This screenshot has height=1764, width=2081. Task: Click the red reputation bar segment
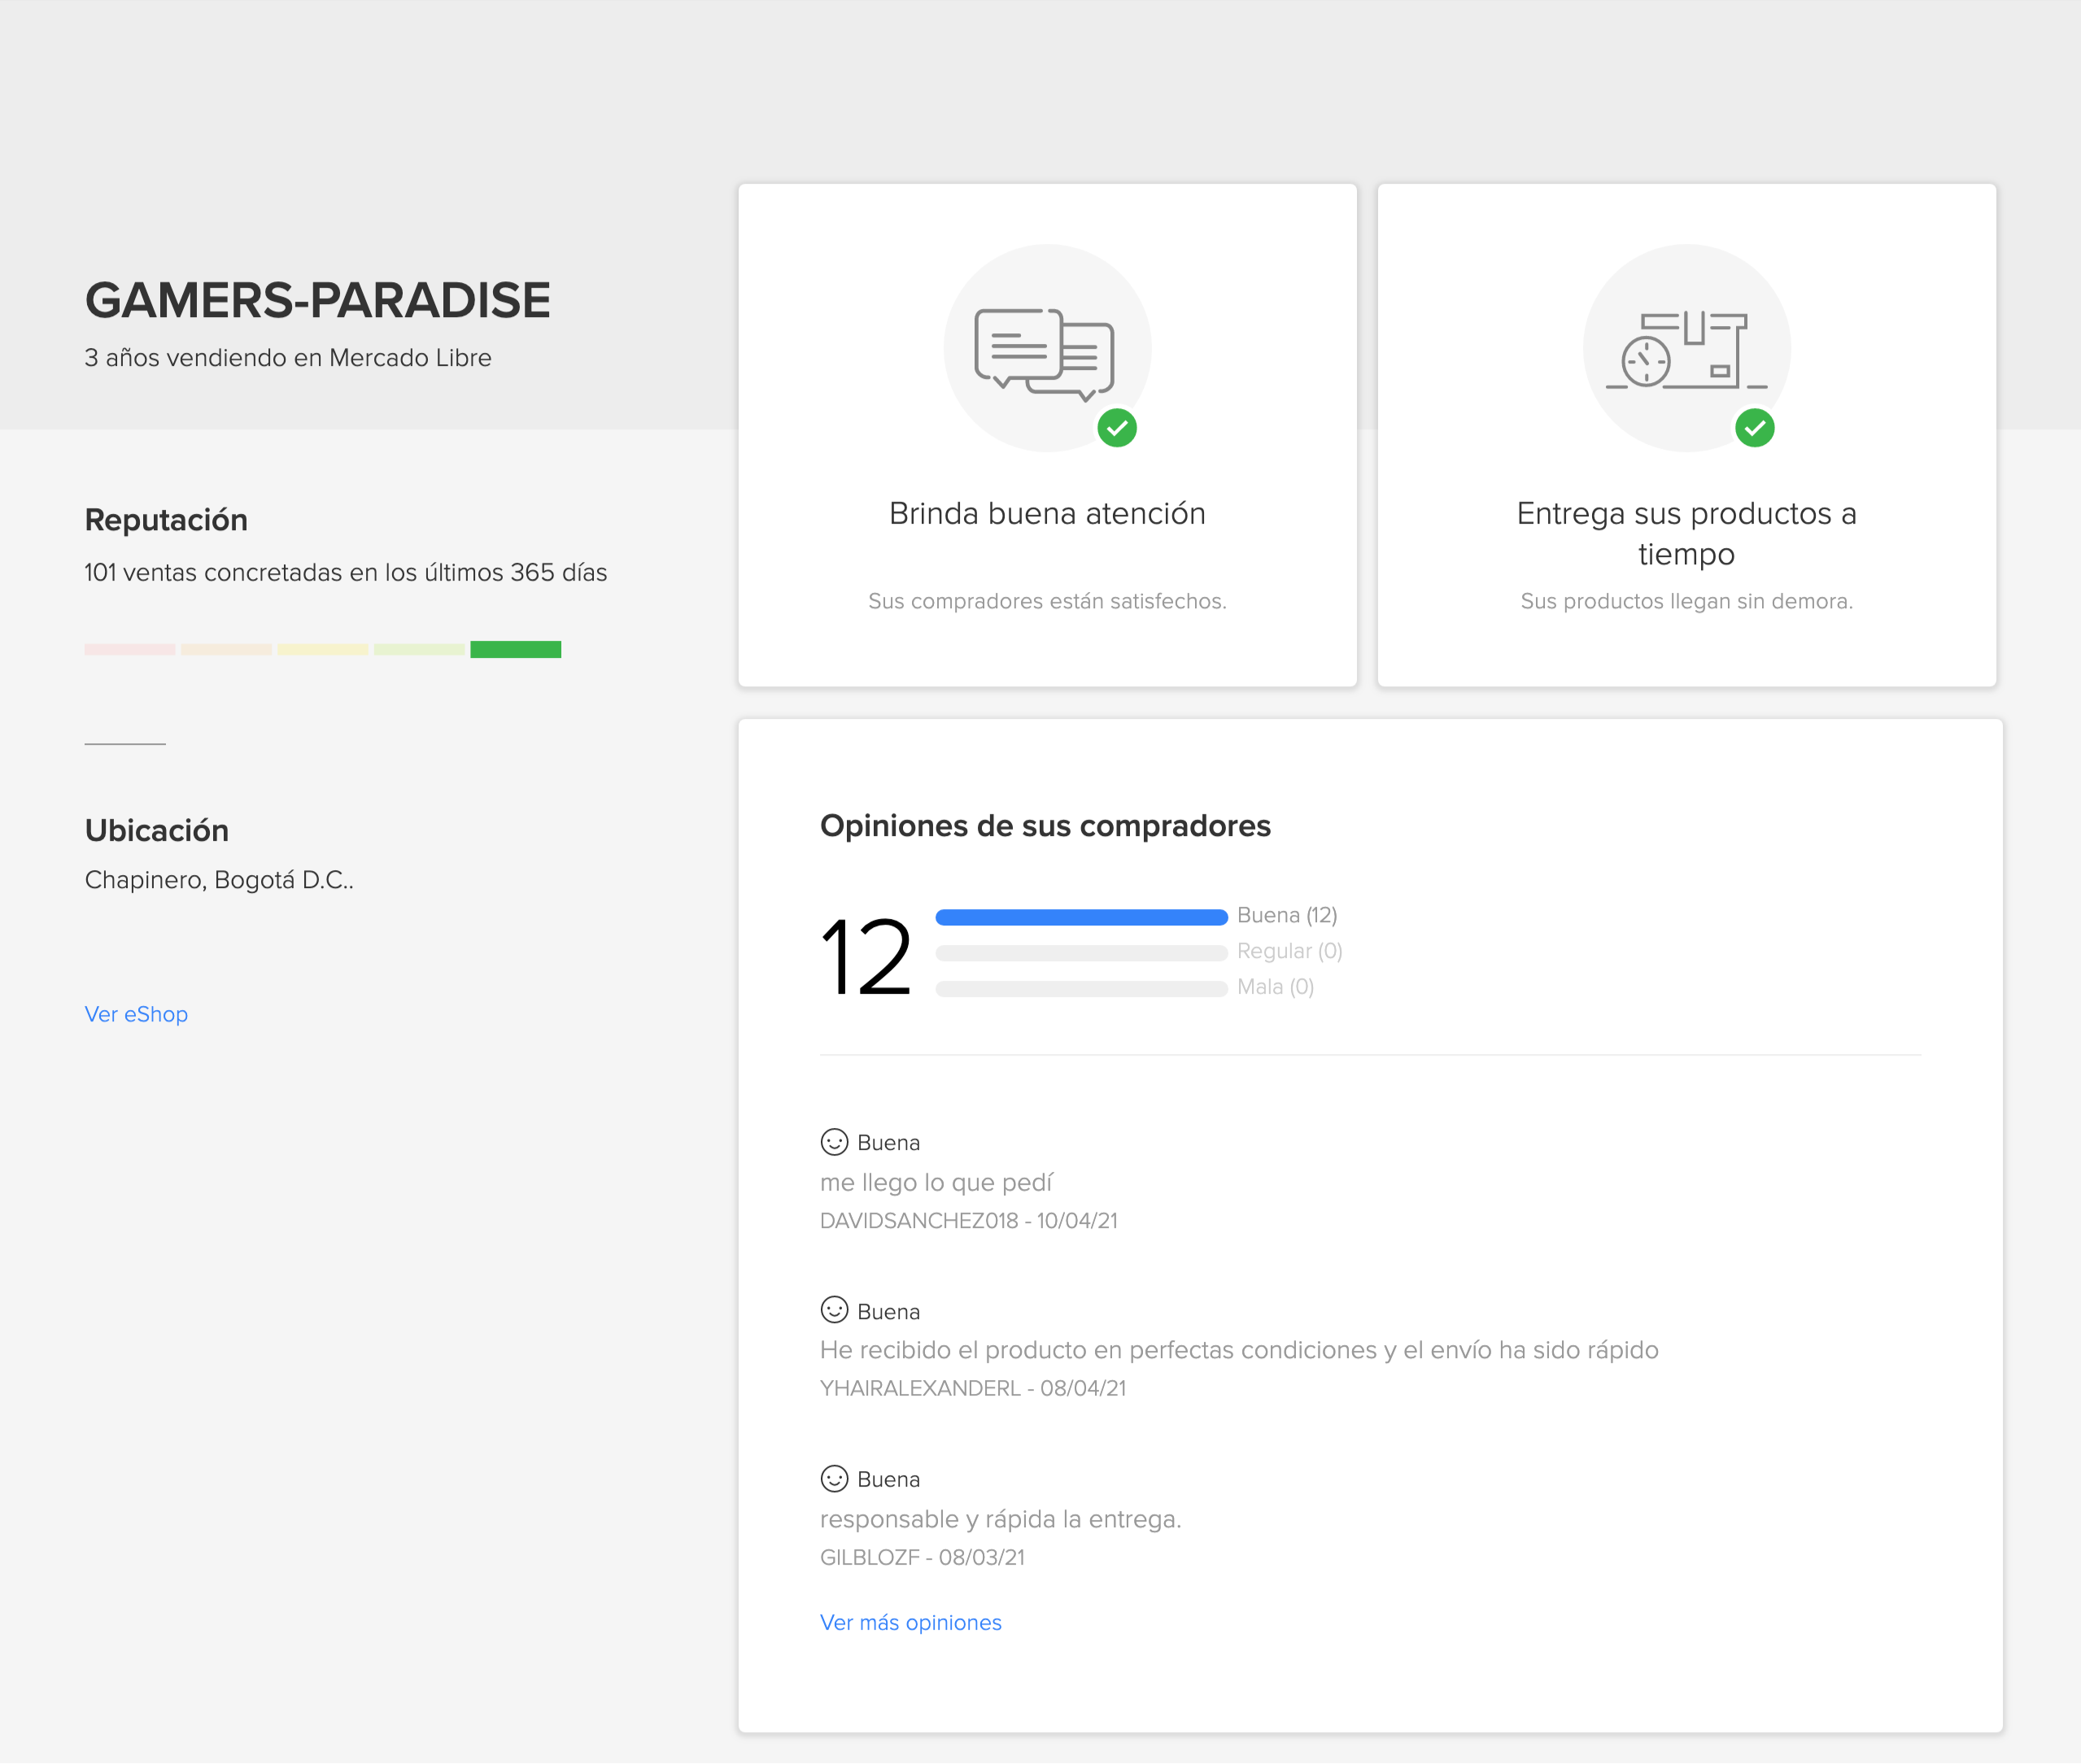coord(130,649)
